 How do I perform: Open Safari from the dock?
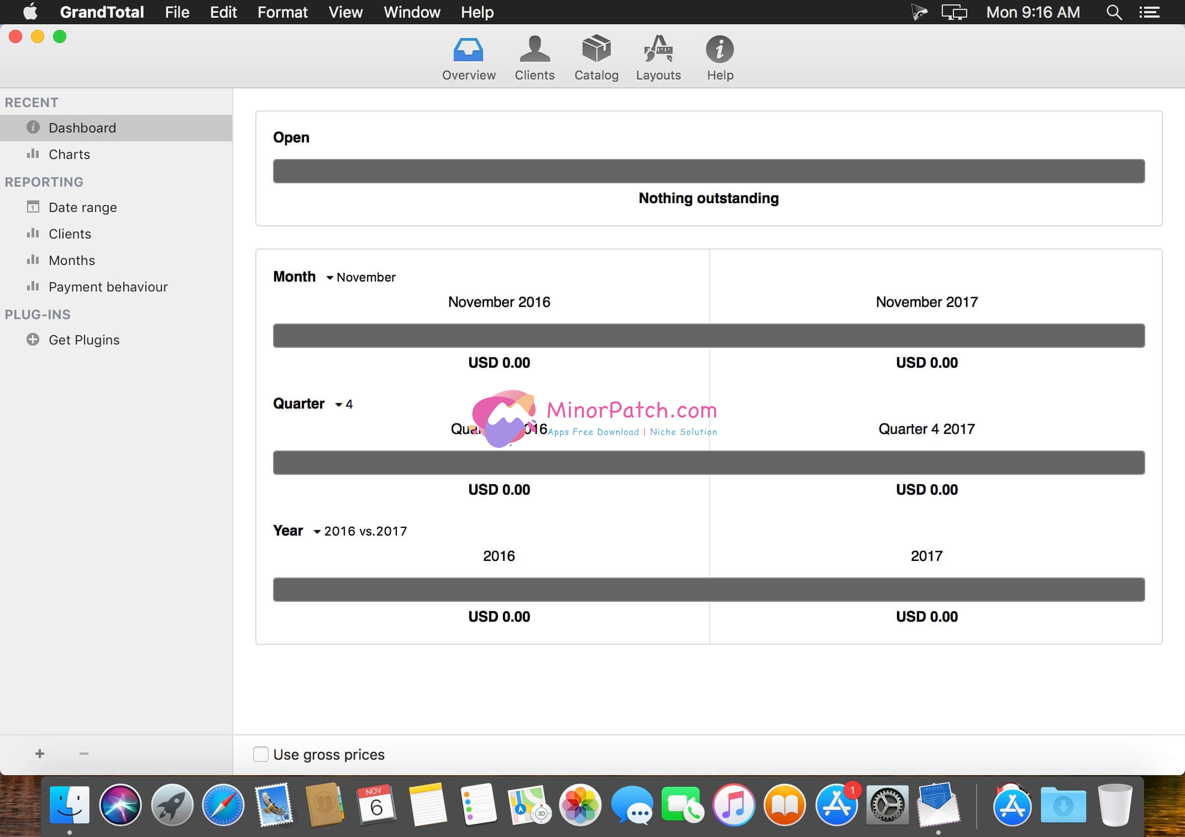(223, 806)
